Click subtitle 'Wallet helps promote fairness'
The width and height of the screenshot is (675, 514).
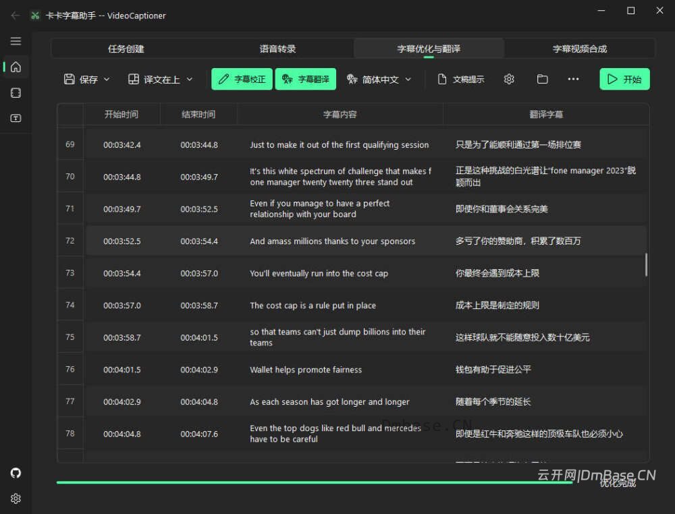pos(306,370)
